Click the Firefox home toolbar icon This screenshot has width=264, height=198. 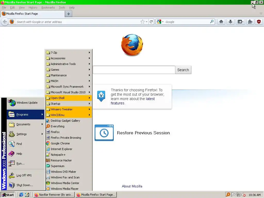pyautogui.click(x=221, y=22)
